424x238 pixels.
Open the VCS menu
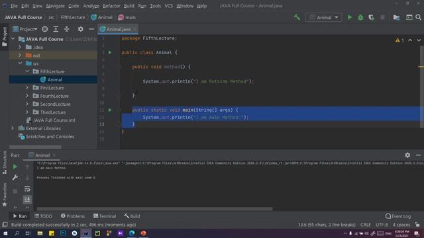pyautogui.click(x=169, y=6)
